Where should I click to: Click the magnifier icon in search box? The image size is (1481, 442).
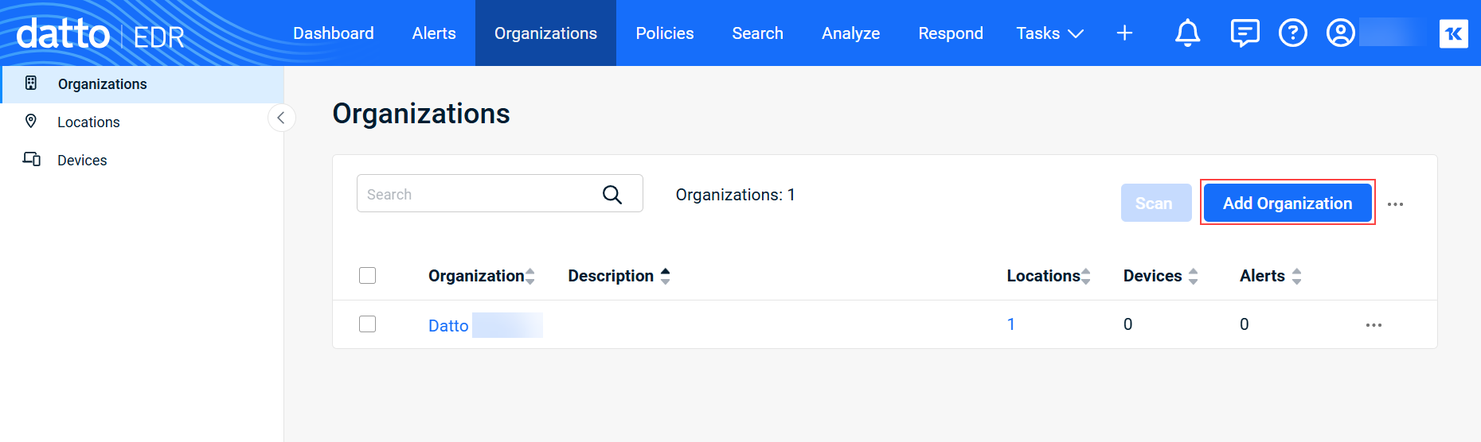click(x=612, y=194)
